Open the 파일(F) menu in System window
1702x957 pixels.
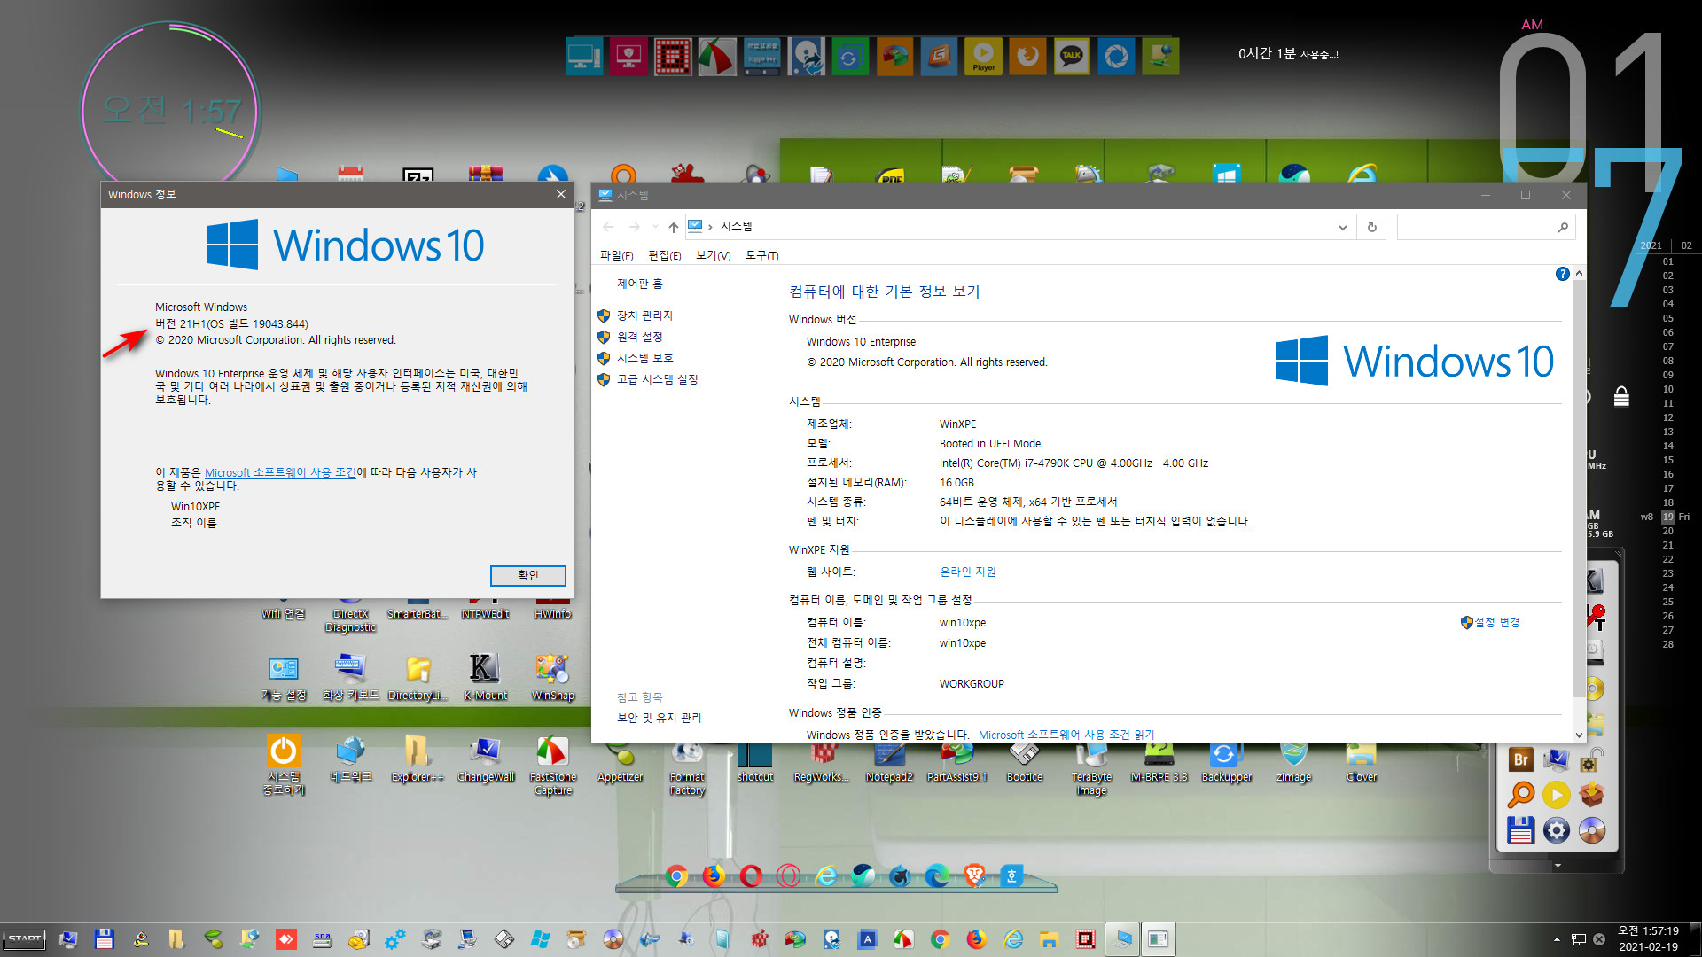(616, 255)
